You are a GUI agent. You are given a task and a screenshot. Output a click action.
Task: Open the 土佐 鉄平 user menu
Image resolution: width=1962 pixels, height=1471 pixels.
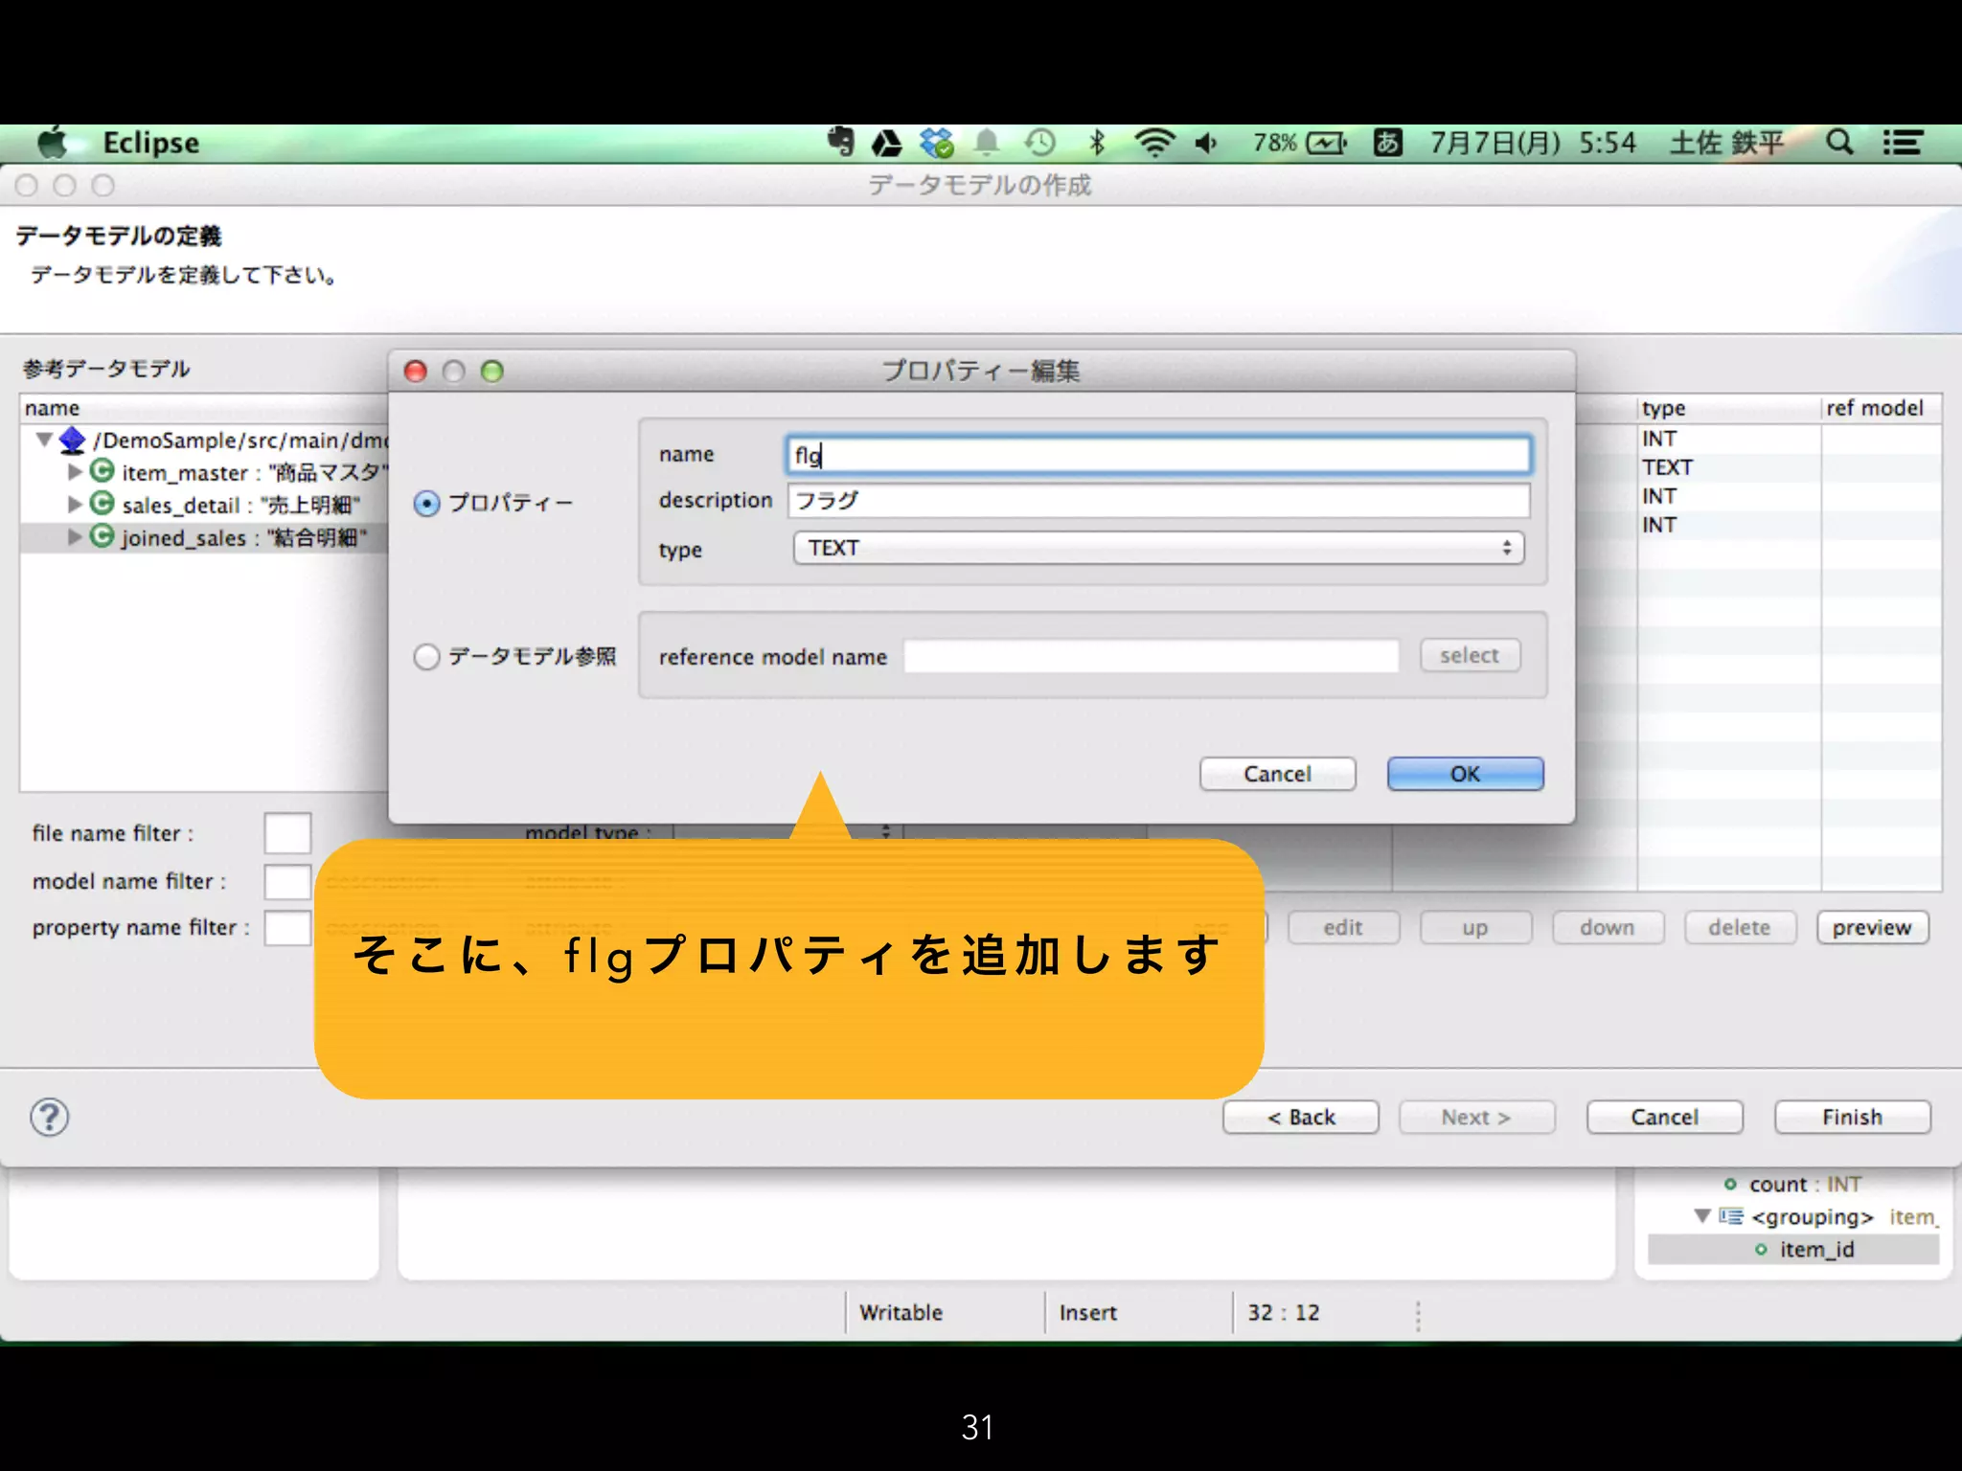pos(1726,143)
